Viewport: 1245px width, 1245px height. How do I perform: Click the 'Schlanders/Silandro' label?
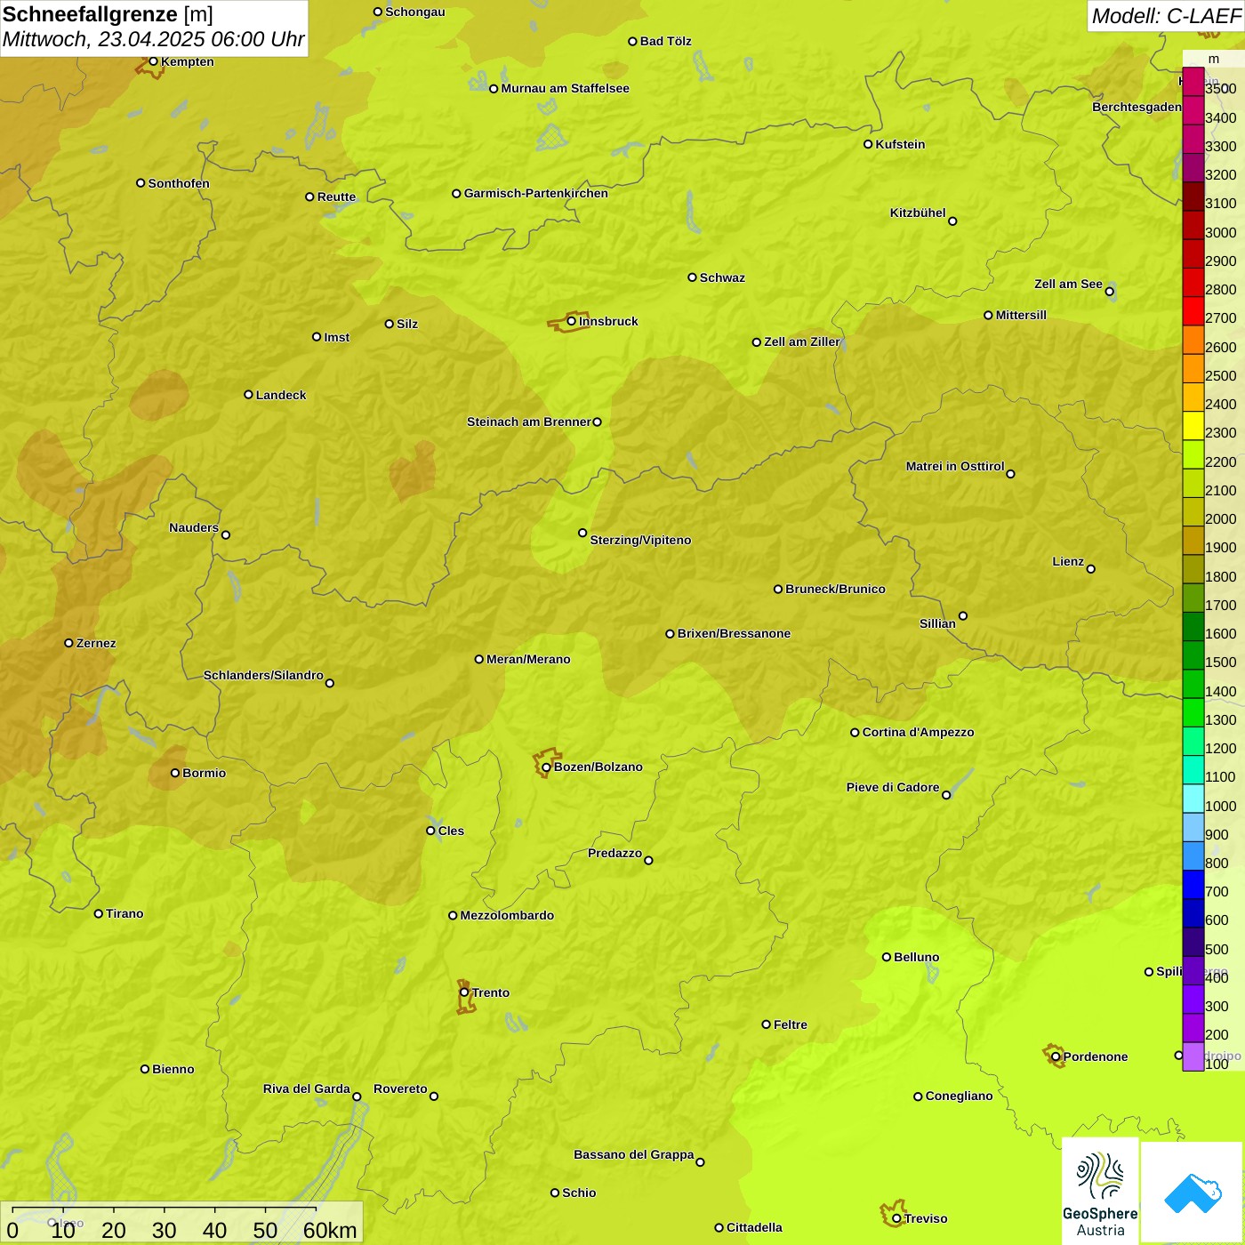[x=263, y=675]
